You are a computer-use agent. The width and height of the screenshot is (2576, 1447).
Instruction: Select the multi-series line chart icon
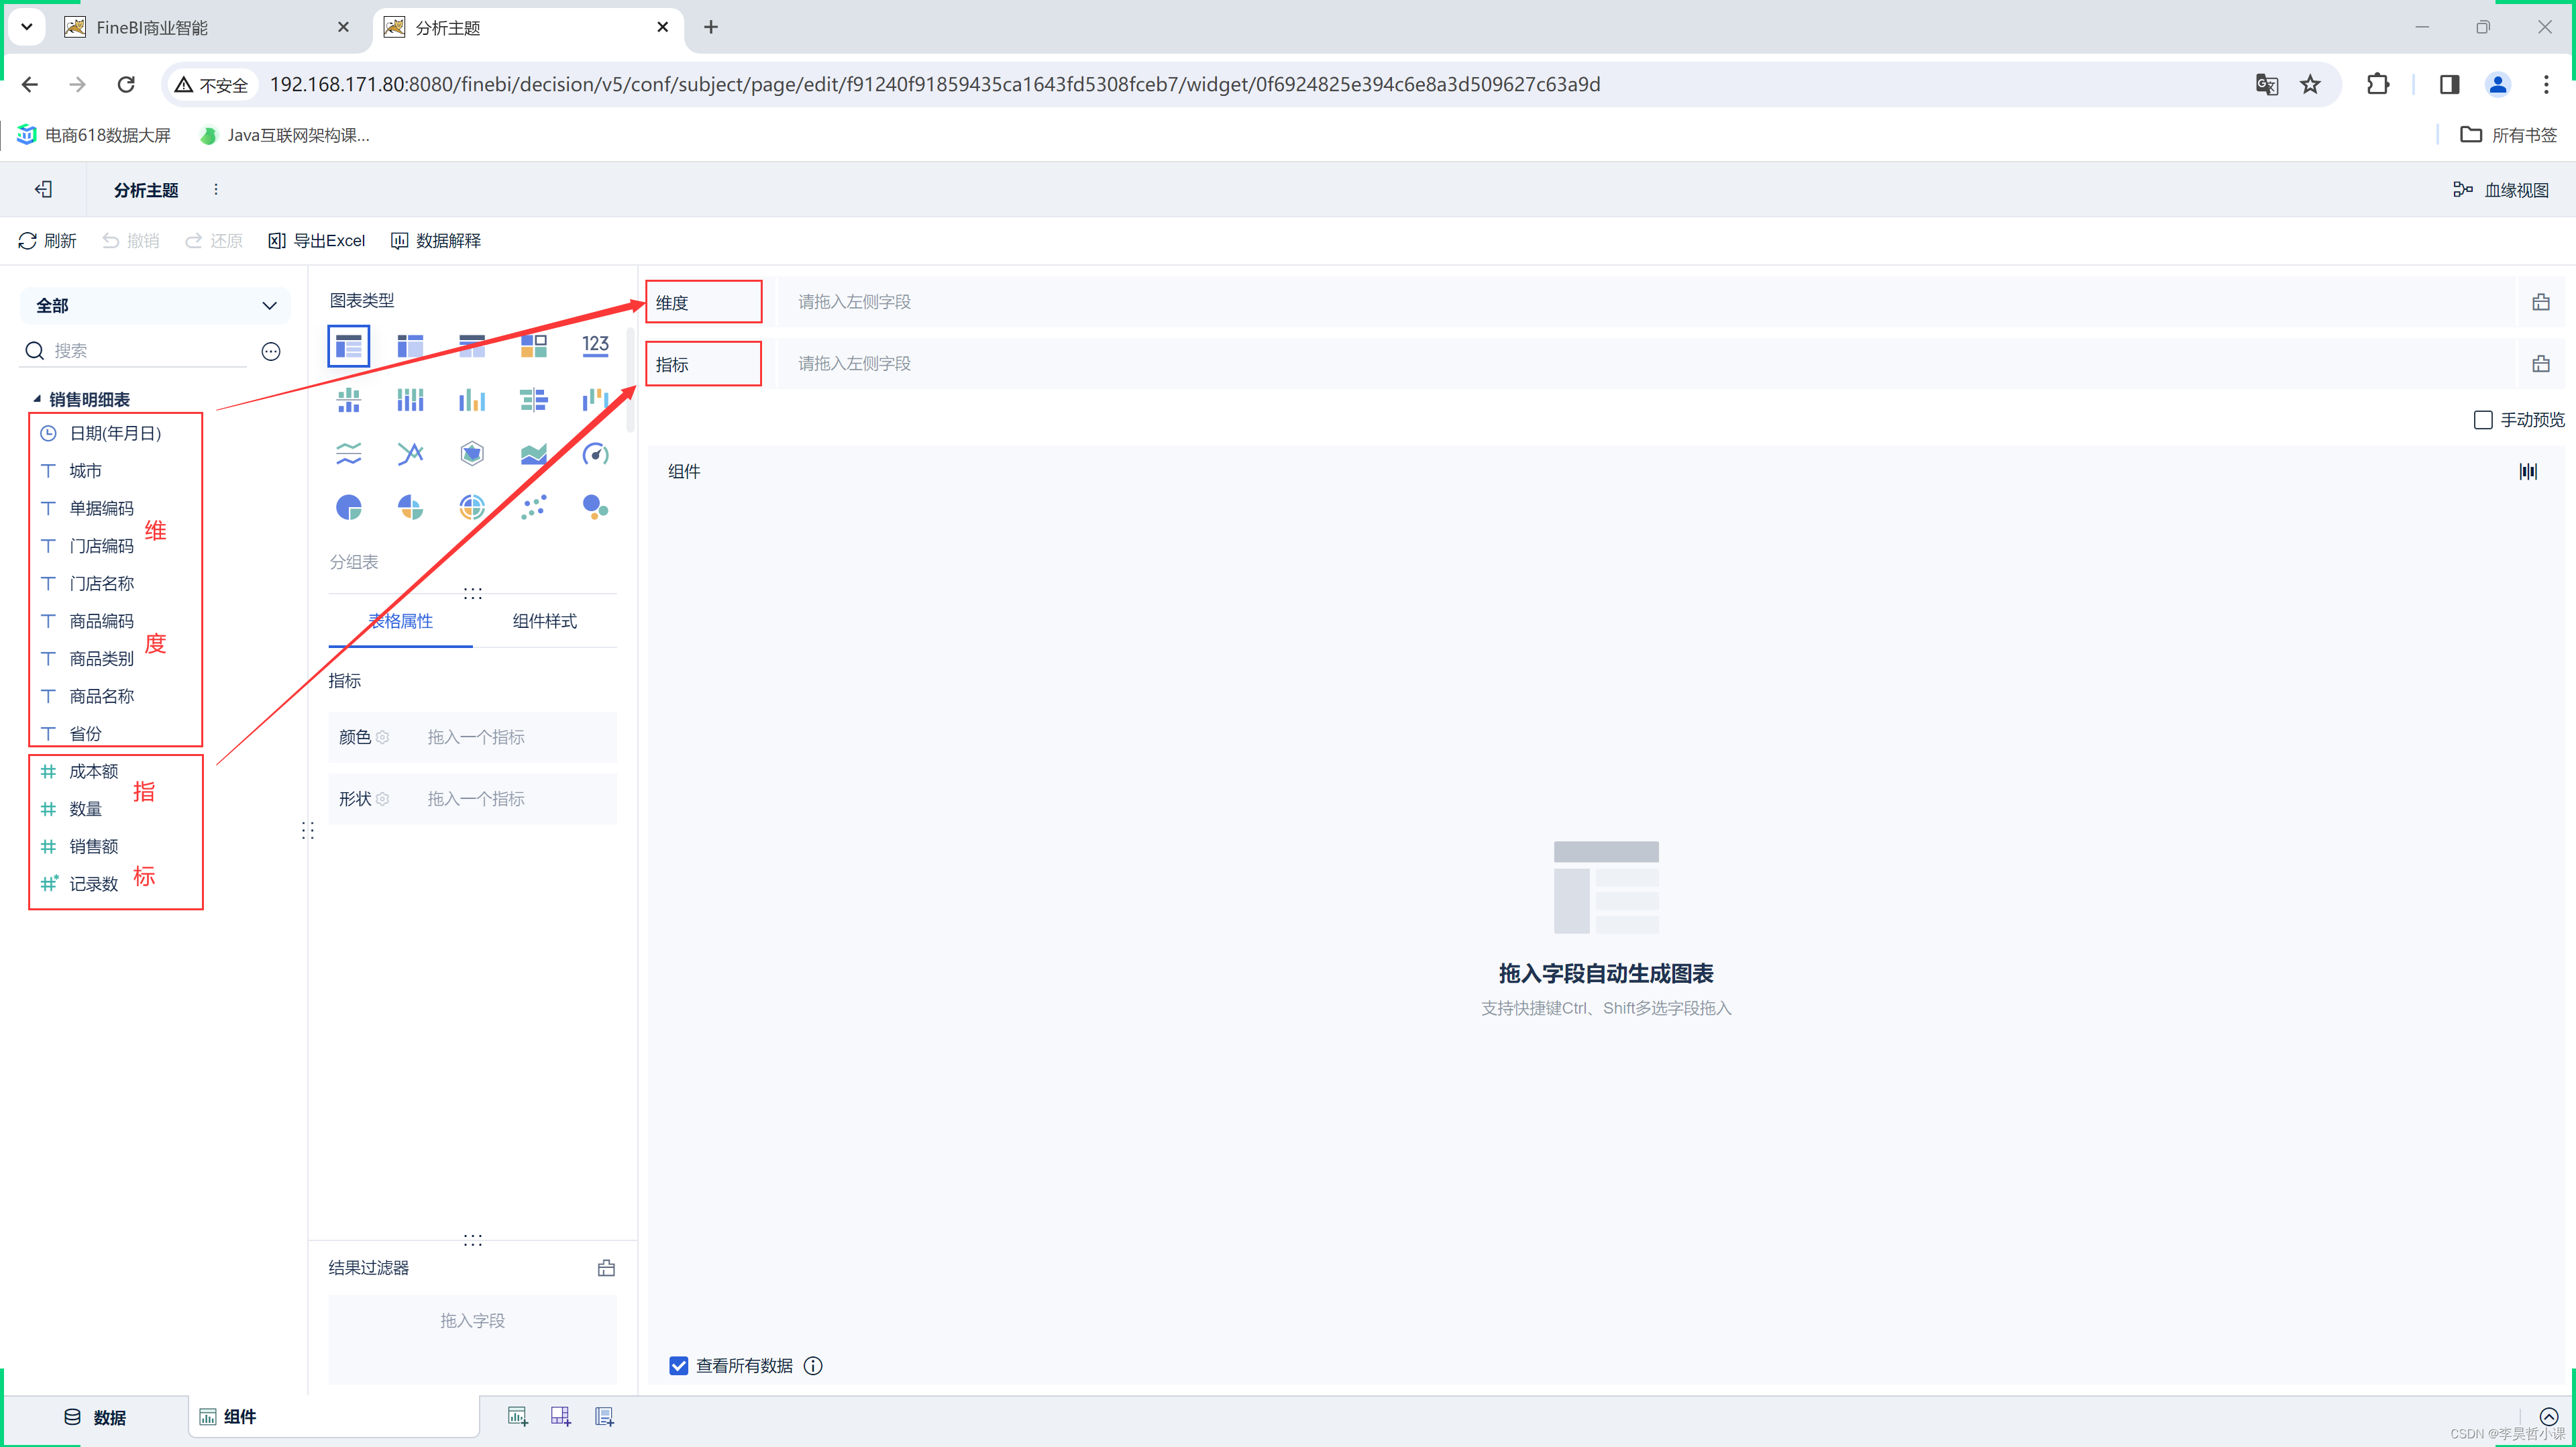tap(410, 454)
